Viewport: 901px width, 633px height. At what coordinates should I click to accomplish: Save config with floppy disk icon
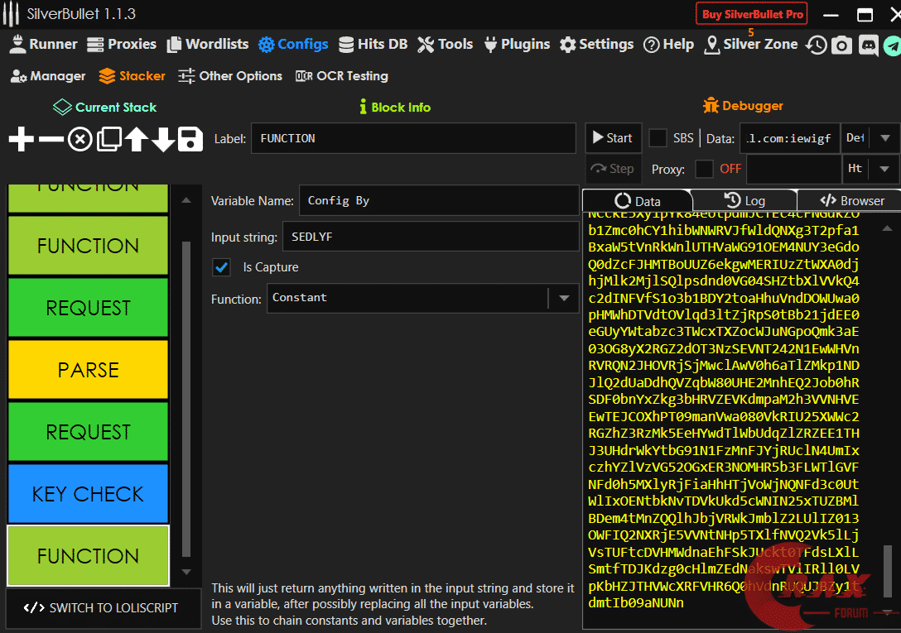pyautogui.click(x=190, y=139)
